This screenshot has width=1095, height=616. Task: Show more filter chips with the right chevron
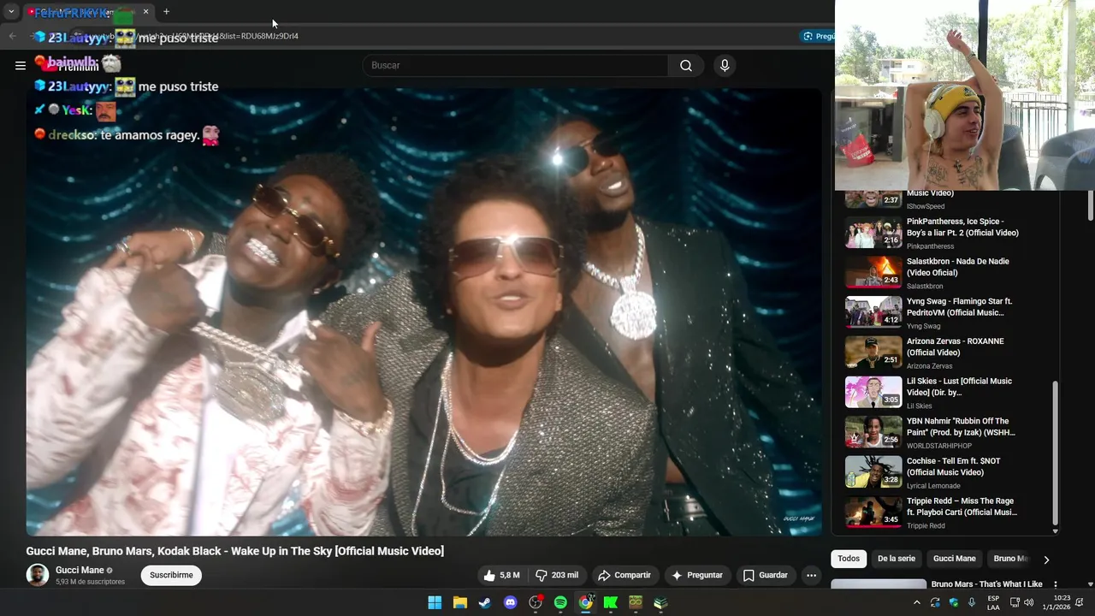1045,560
